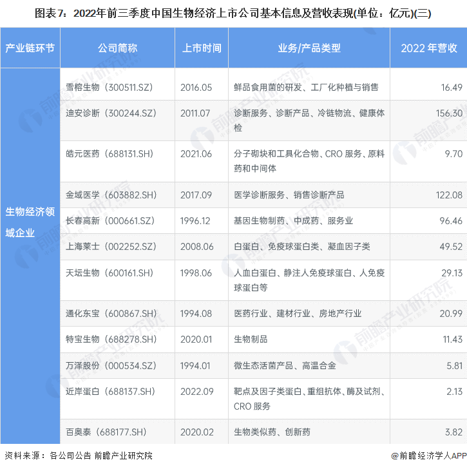
Task: Click 万泽股份 listing date 1994.01
Action: 196,365
